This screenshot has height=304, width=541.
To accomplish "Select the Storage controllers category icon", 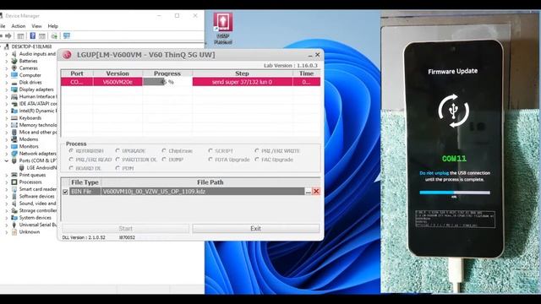I will pyautogui.click(x=14, y=210).
